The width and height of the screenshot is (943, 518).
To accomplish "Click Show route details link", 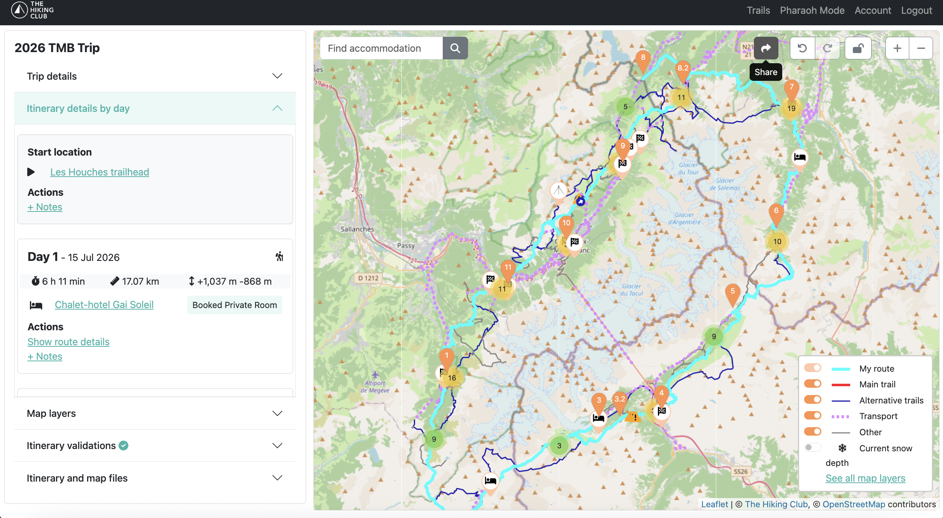I will (68, 342).
